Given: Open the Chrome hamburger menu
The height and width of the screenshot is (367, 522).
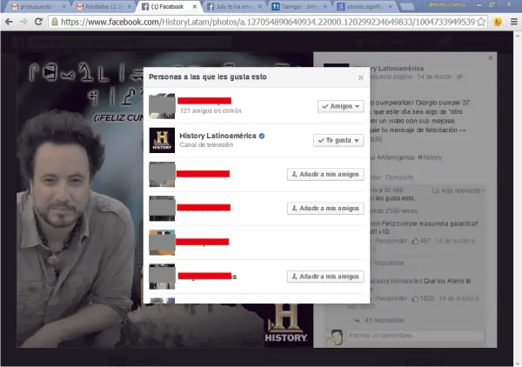Looking at the screenshot, I should [514, 22].
